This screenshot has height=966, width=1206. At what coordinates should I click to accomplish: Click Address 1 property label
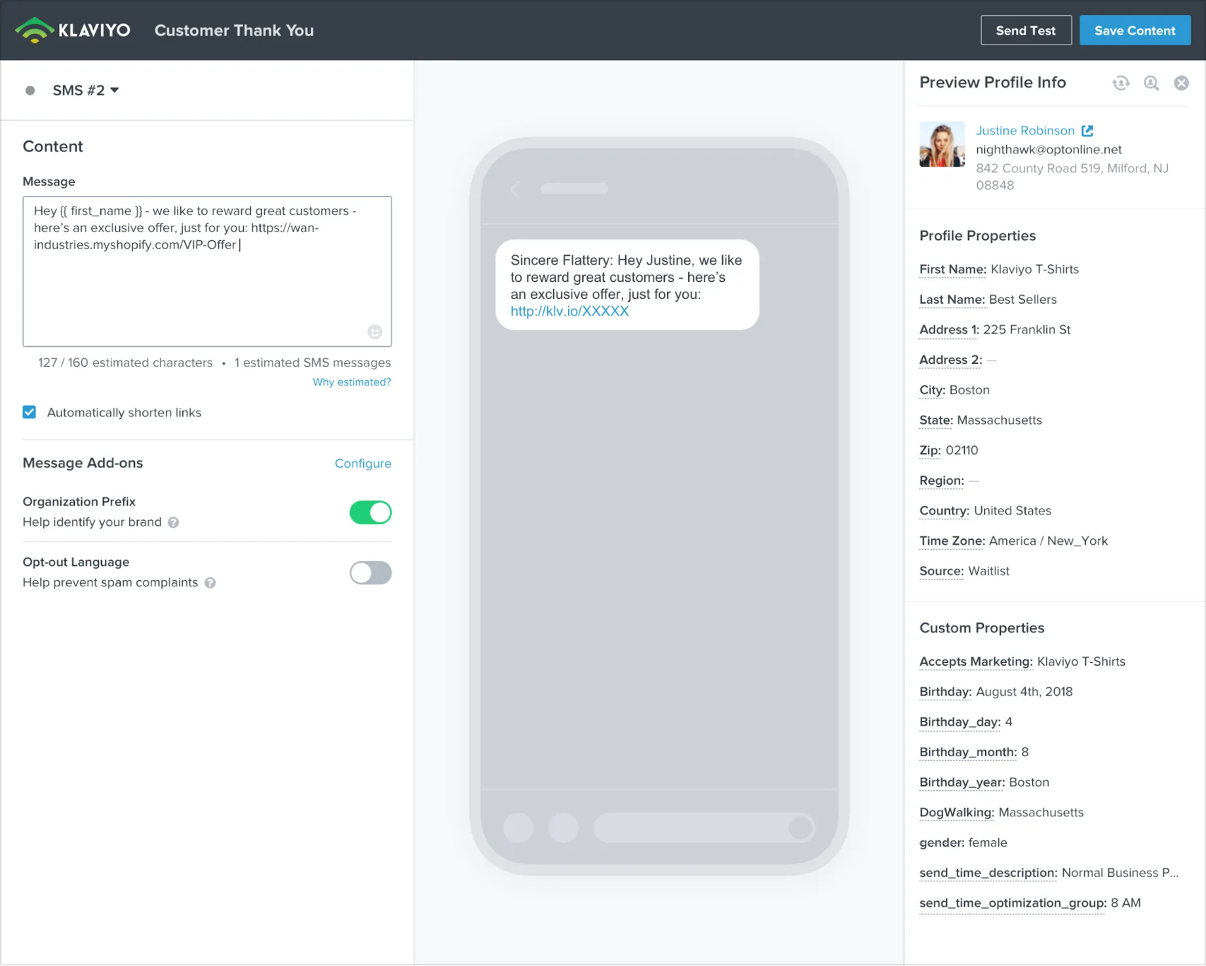[x=949, y=330]
